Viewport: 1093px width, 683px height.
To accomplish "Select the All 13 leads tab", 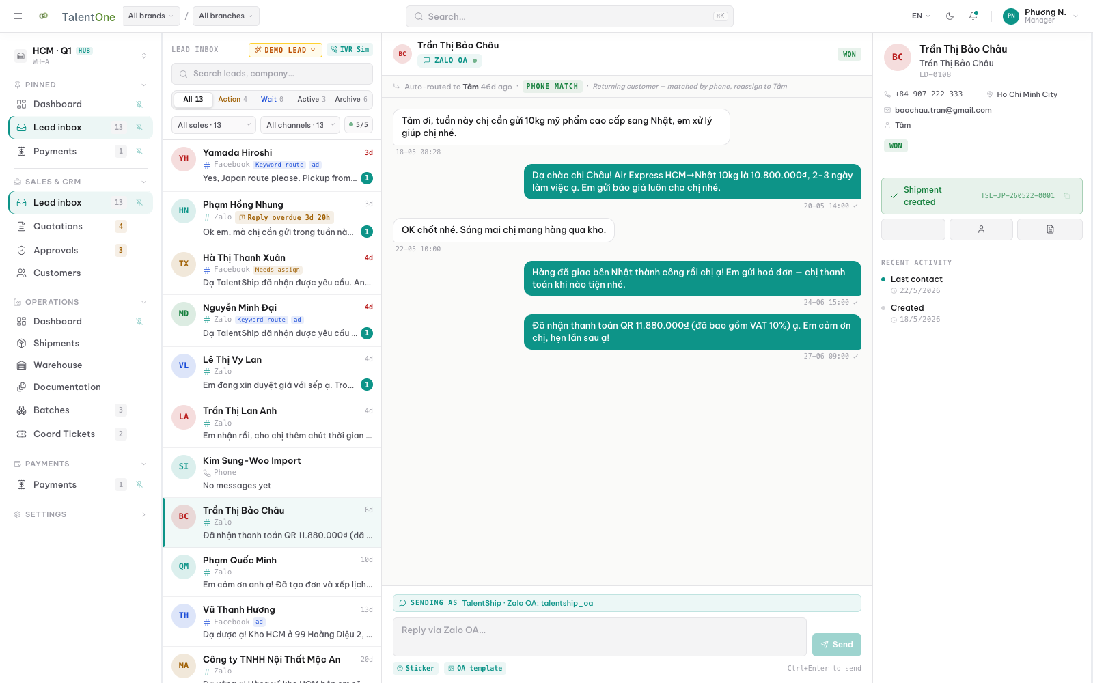I will (x=193, y=99).
